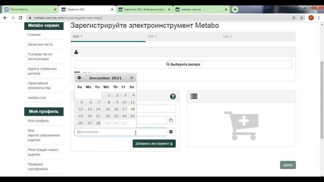The image size is (324, 182).
Task: Select the Шаг 1 step tab
Action: [108, 36]
